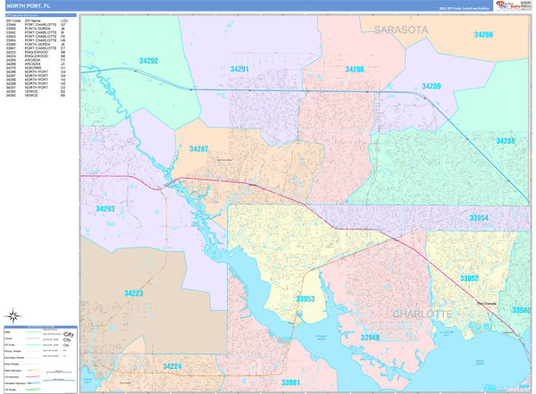
Task: Click the 34286 ZIP label on the map
Action: click(355, 70)
